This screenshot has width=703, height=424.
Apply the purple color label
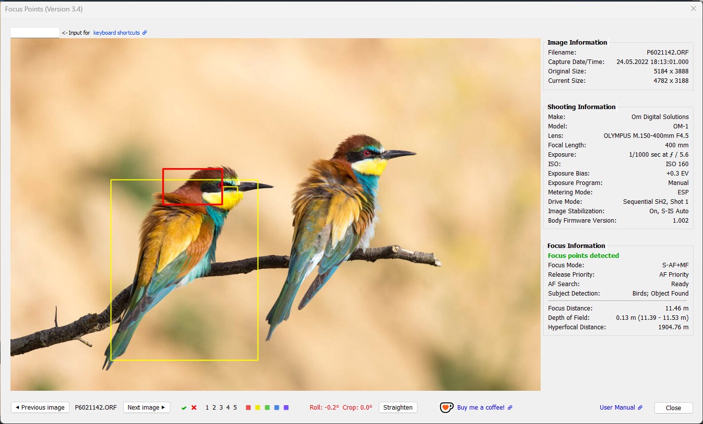point(286,408)
